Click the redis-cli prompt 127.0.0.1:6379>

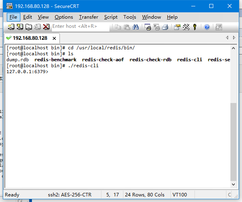pyautogui.click(x=27, y=72)
